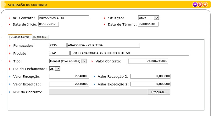Viewport: 211px width, 116px height.
Task: Click the Valor Expedição 2 field
Action: pos(150,84)
